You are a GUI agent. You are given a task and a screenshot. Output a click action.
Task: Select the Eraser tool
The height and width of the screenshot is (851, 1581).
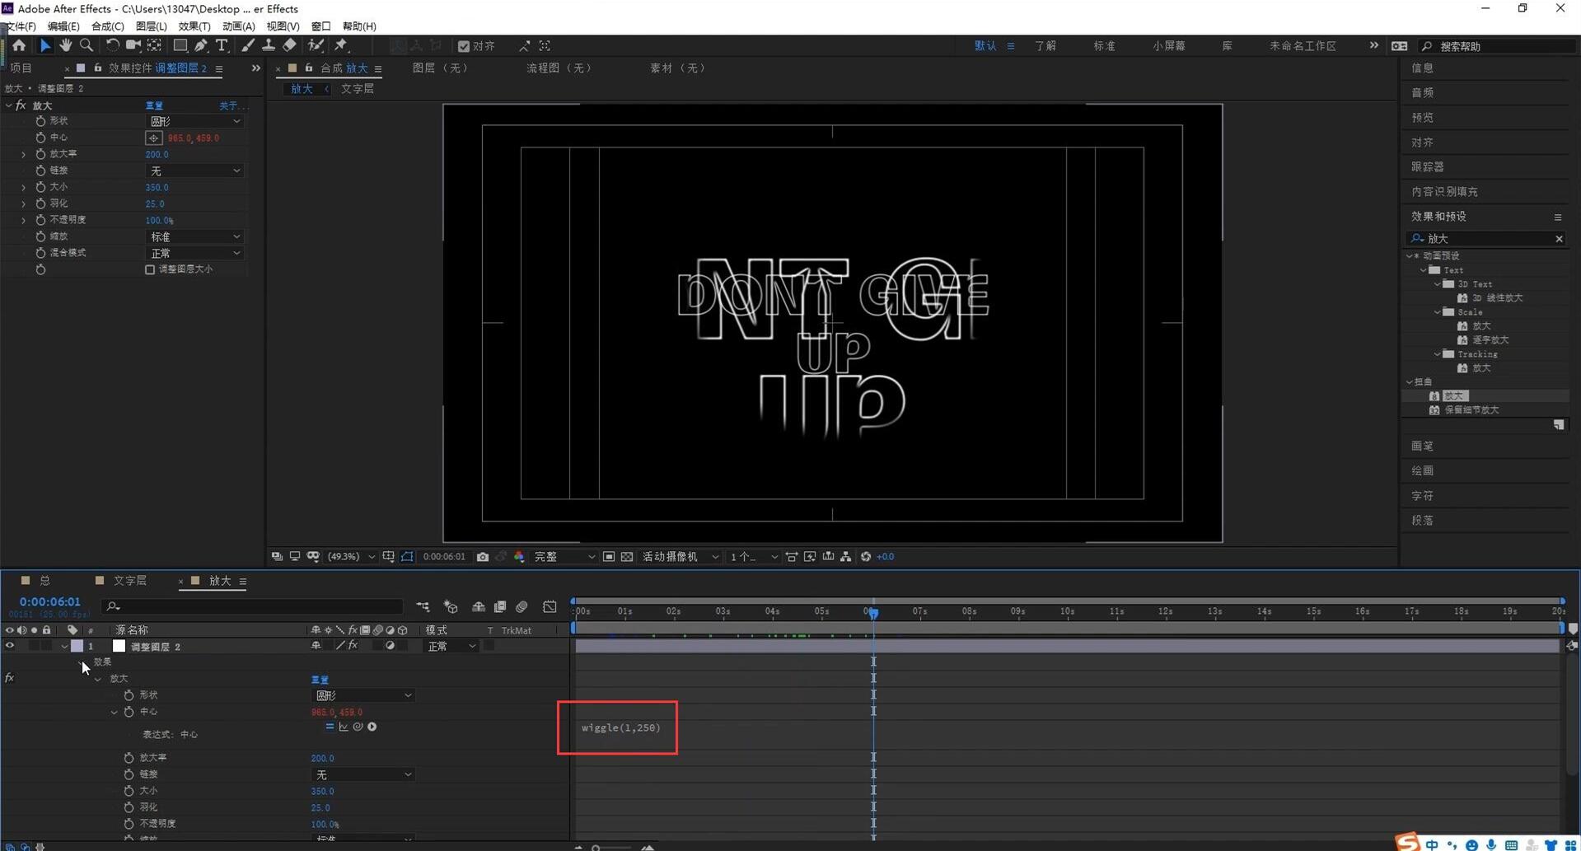pyautogui.click(x=289, y=46)
